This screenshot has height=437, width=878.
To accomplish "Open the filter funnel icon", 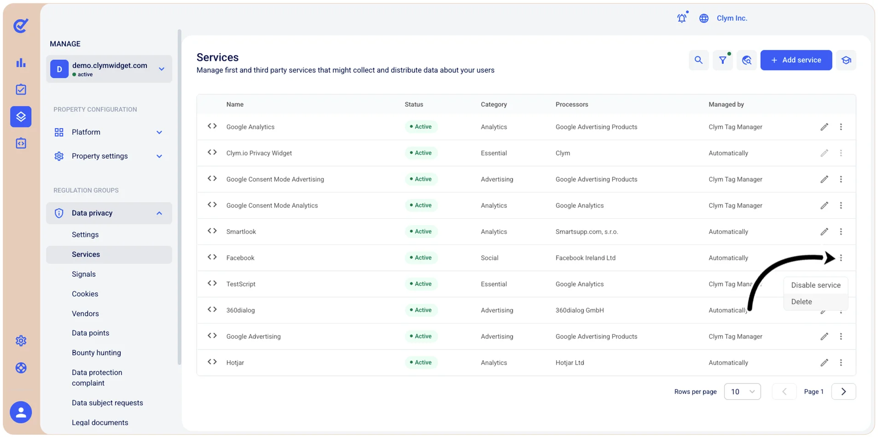I will tap(723, 60).
